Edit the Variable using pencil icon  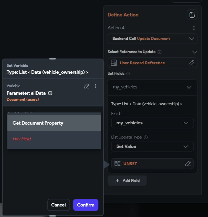coord(87,86)
